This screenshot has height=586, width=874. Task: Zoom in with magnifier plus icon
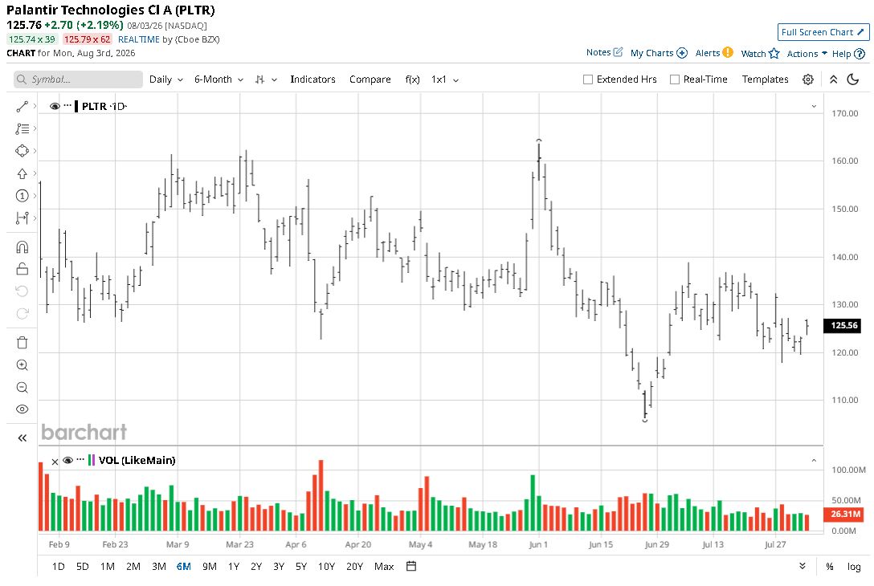click(22, 365)
